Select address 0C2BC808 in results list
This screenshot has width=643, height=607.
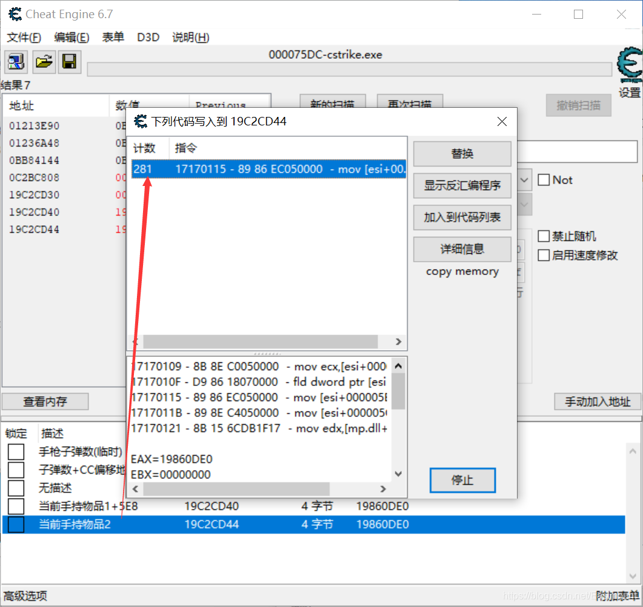click(34, 177)
